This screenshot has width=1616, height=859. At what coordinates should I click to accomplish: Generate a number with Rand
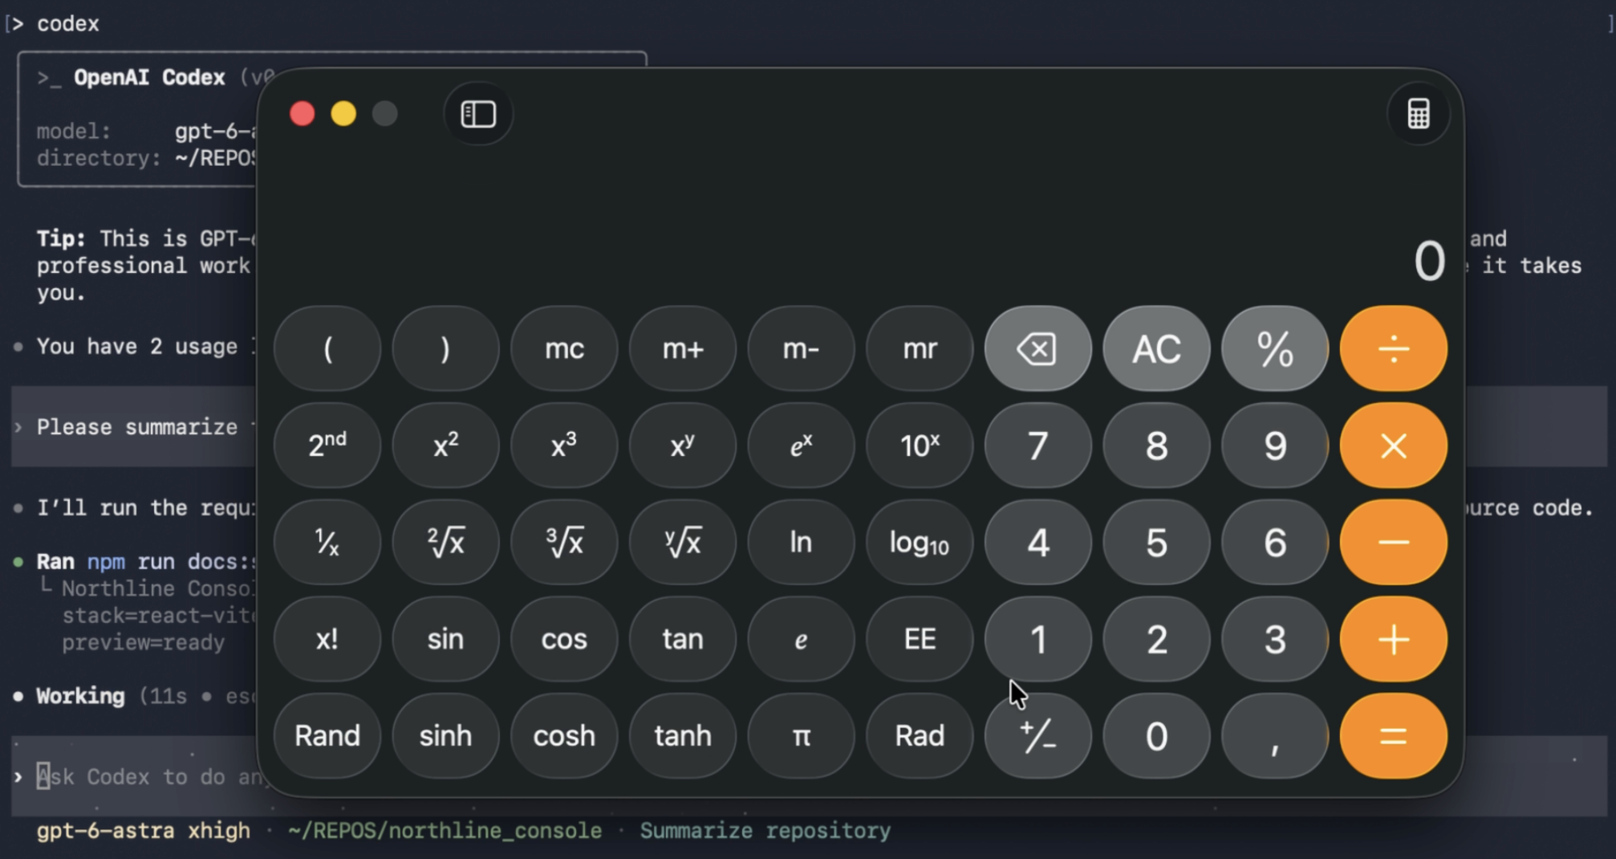327,736
